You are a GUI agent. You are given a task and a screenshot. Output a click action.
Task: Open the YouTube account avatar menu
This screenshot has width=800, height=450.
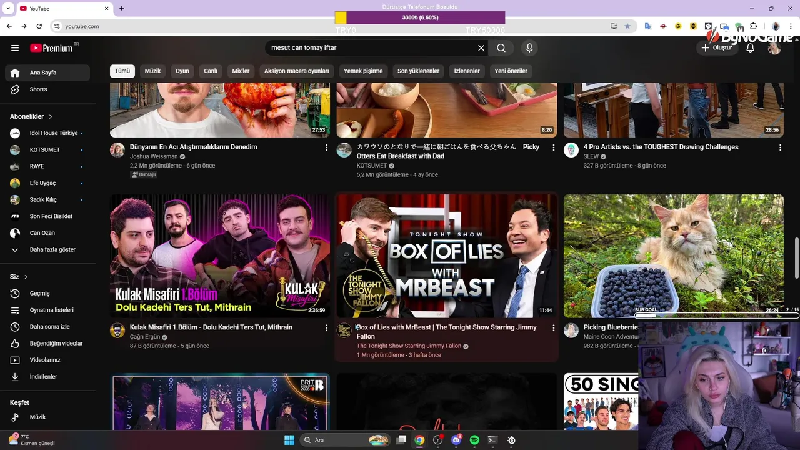[775, 48]
